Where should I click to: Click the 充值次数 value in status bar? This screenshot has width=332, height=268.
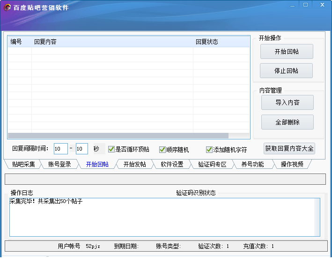pyautogui.click(x=273, y=246)
